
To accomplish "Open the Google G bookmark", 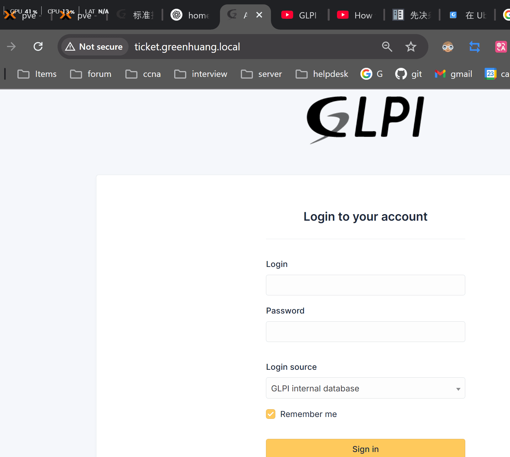I will pyautogui.click(x=372, y=74).
